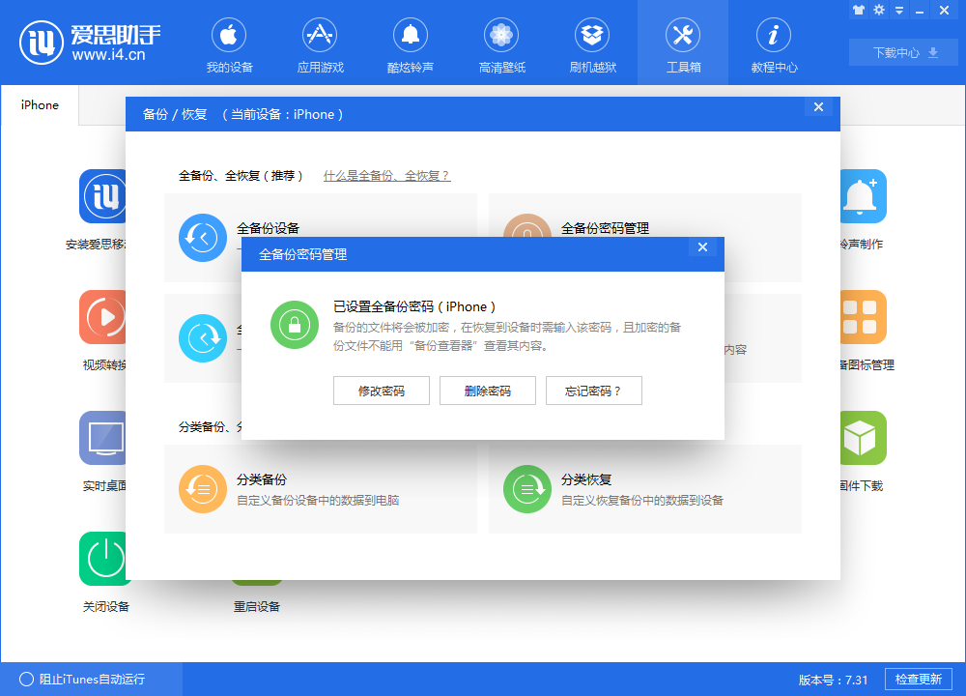
Task: Switch to the iPhone tab
Action: (x=39, y=105)
